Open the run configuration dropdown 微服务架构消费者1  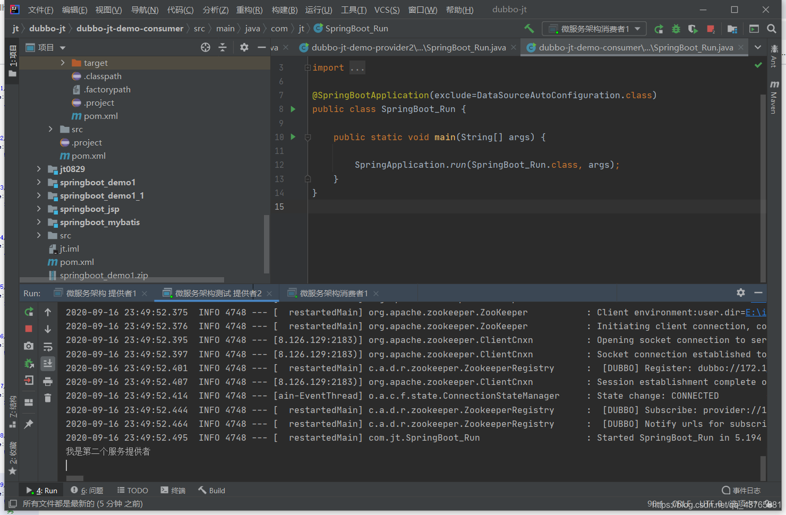pyautogui.click(x=594, y=29)
